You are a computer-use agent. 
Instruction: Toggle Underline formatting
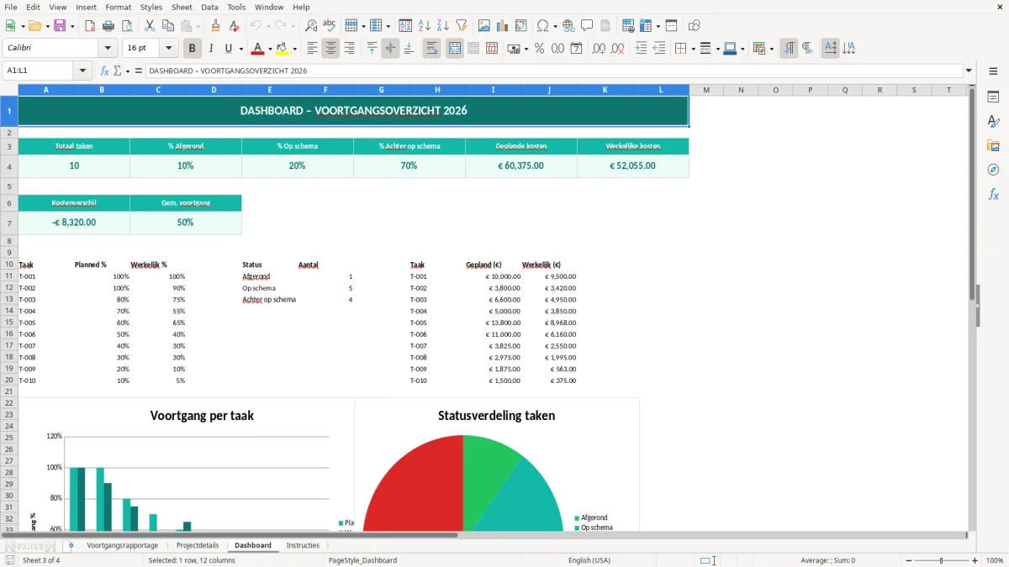coord(229,49)
